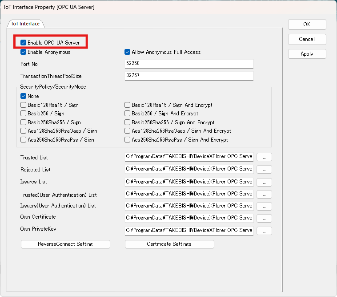Open the browse dialog for Rejected List

tap(264, 170)
